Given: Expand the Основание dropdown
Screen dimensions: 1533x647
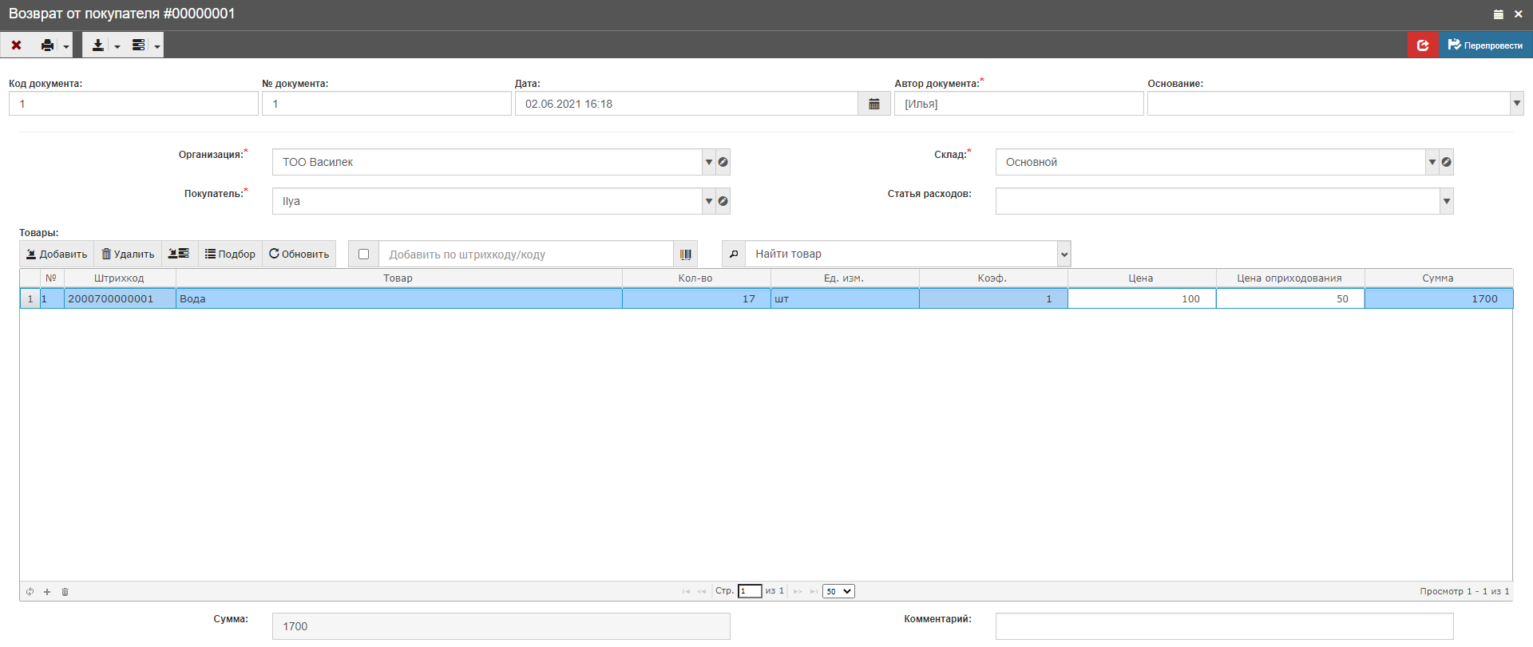Looking at the screenshot, I should point(1516,104).
